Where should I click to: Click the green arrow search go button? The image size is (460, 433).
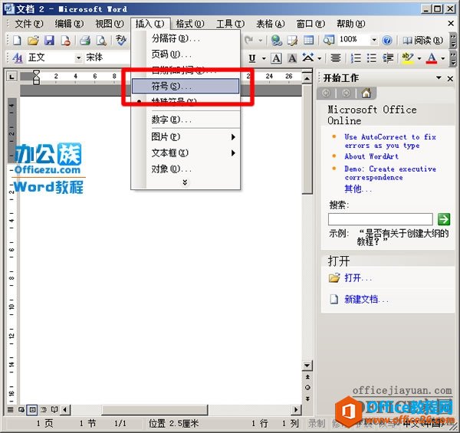[x=444, y=219]
